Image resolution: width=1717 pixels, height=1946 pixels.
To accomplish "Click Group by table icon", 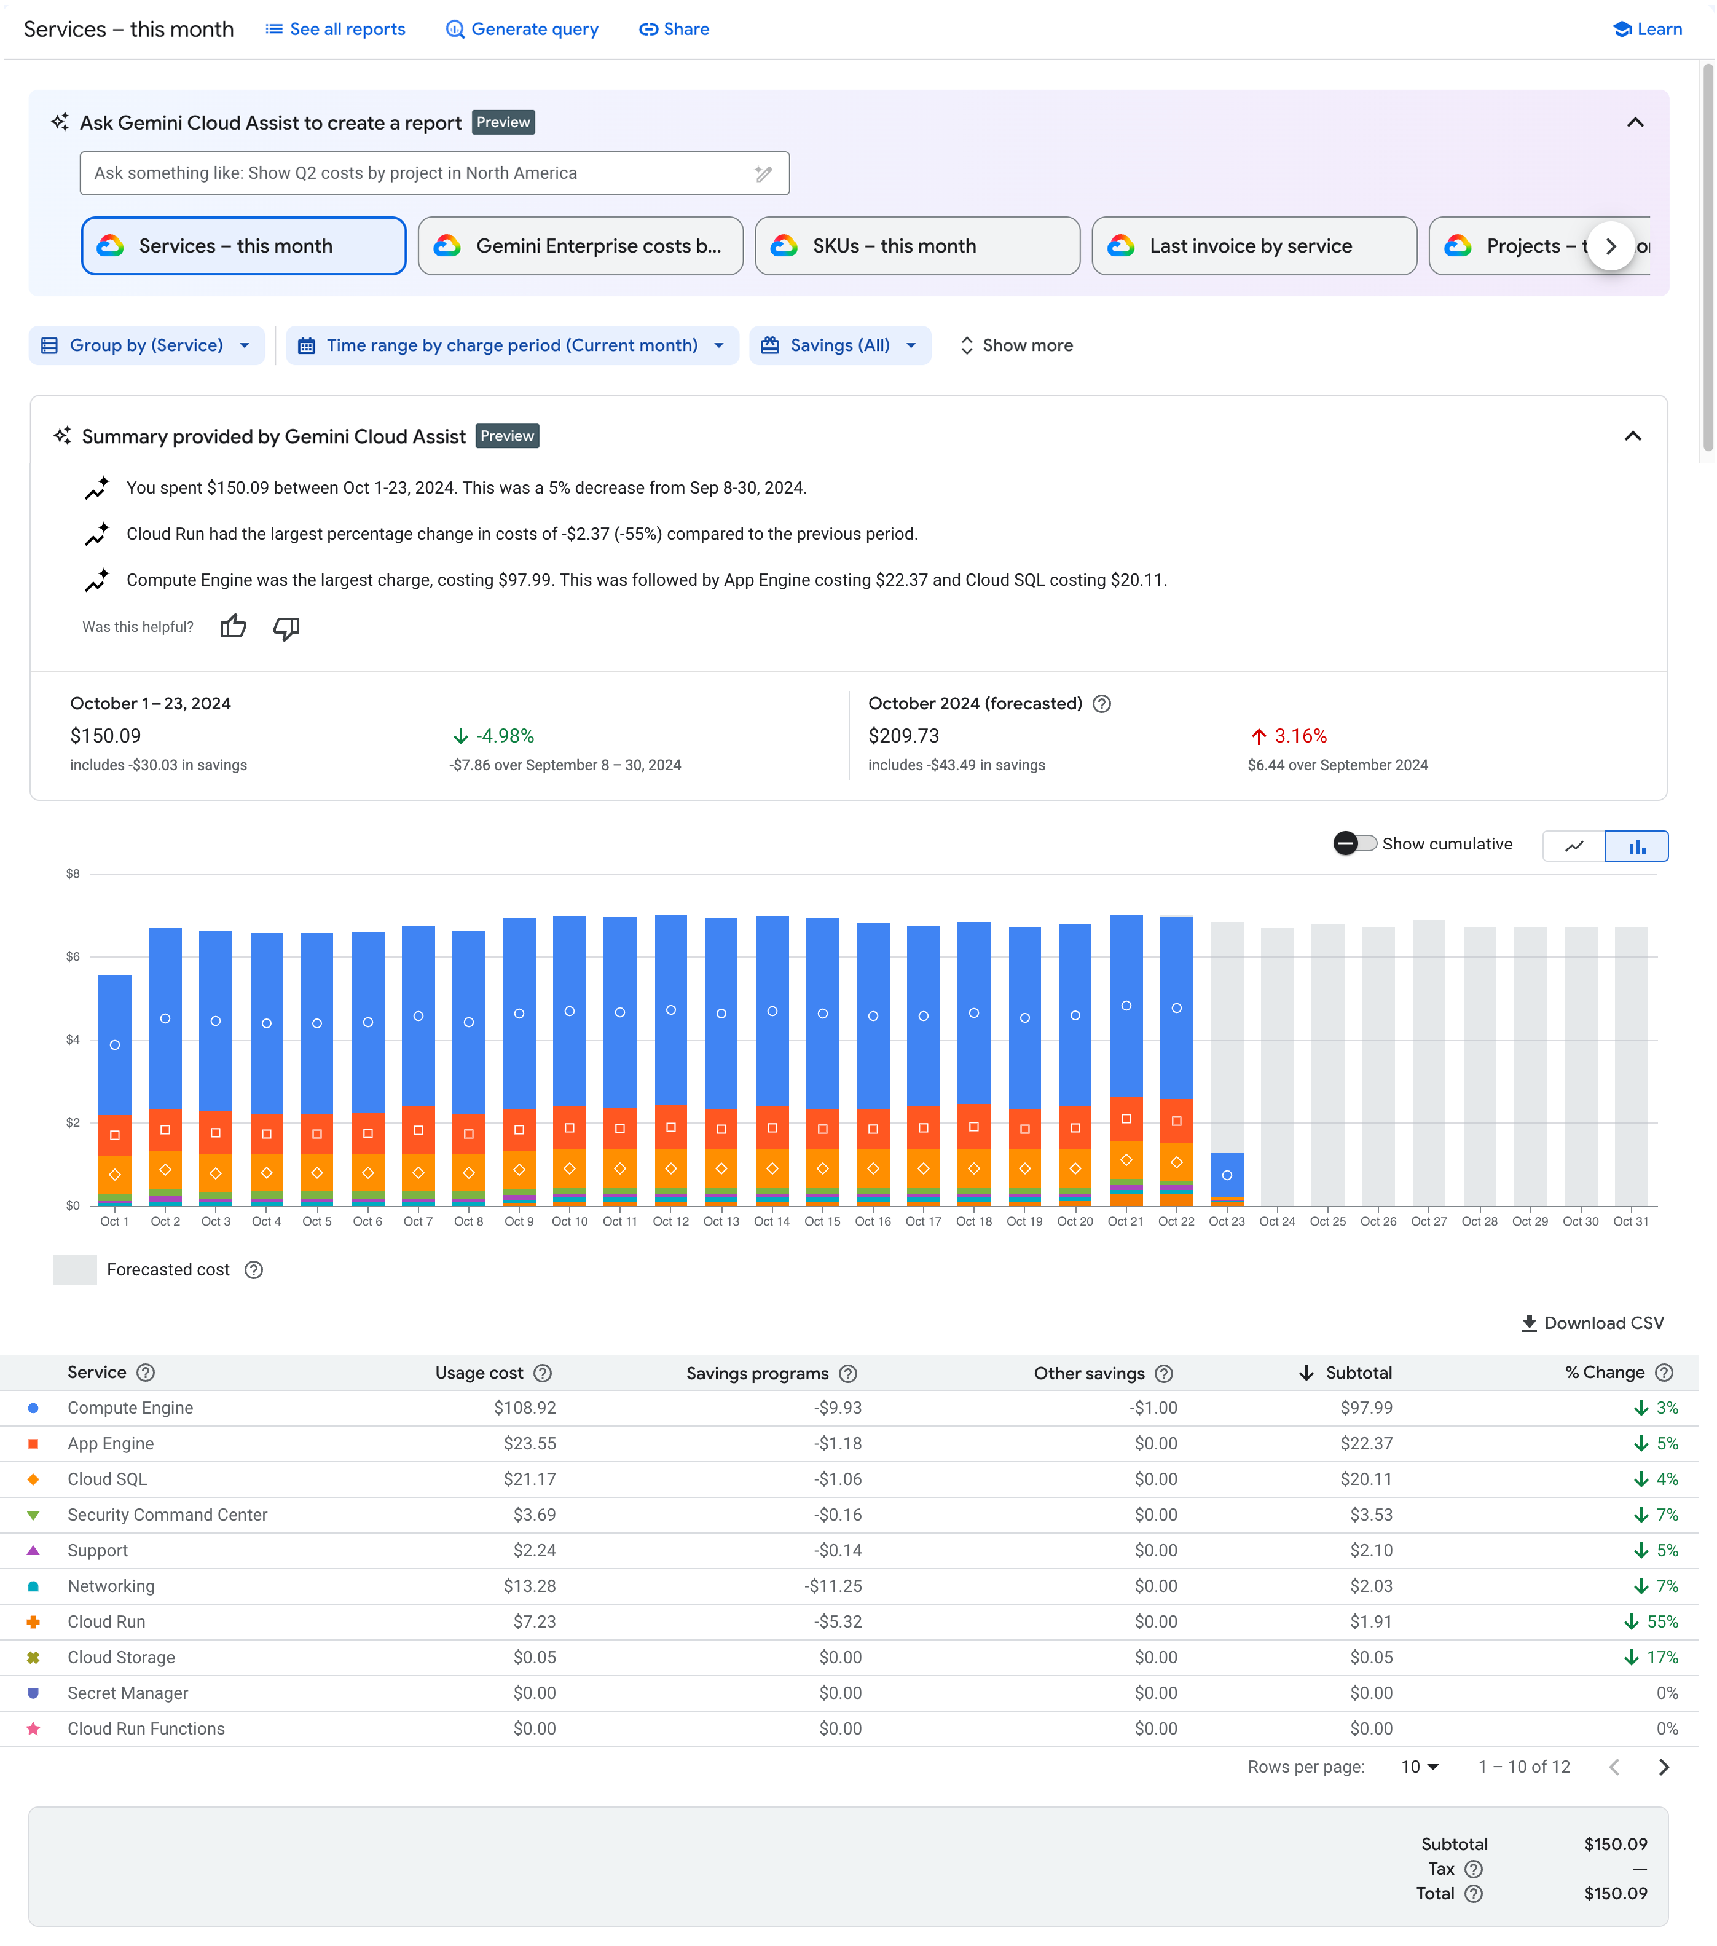I will (x=50, y=345).
